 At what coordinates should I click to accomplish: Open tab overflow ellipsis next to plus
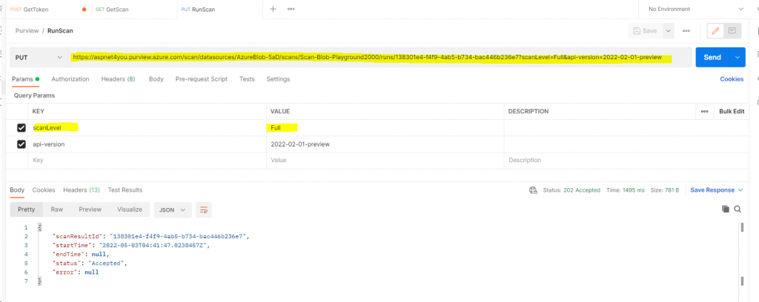[x=291, y=9]
